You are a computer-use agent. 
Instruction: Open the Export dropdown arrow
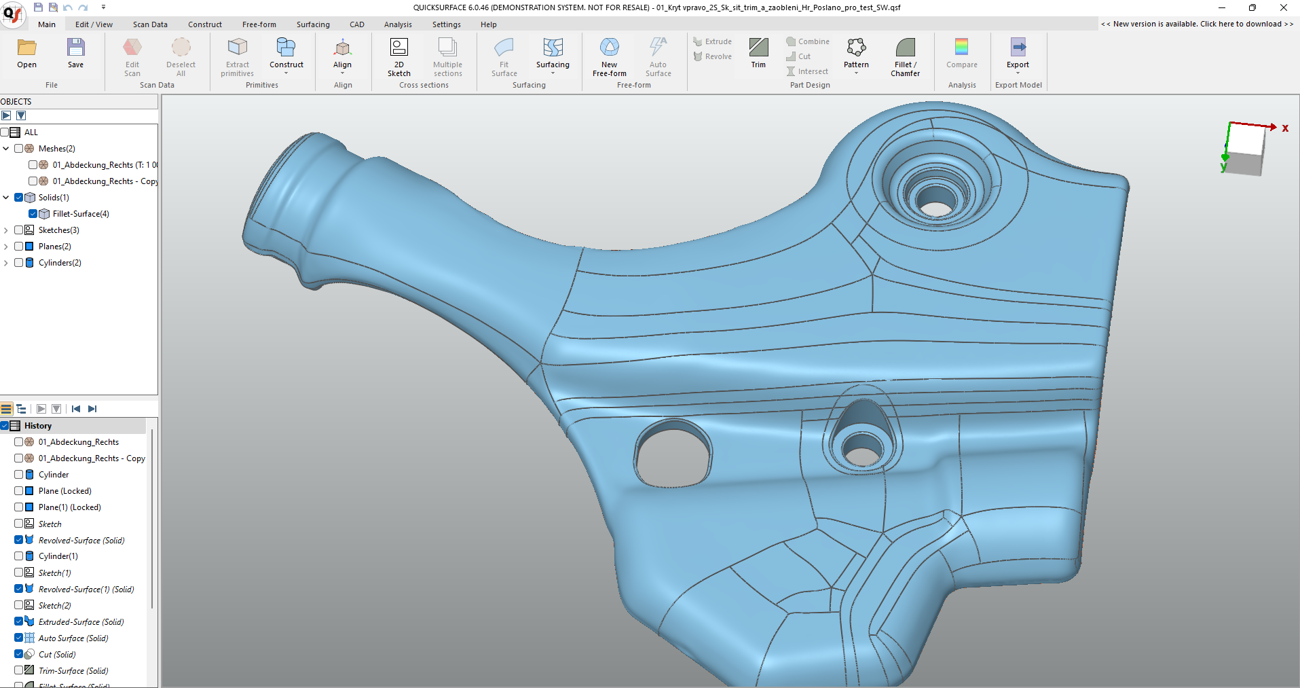point(1018,73)
